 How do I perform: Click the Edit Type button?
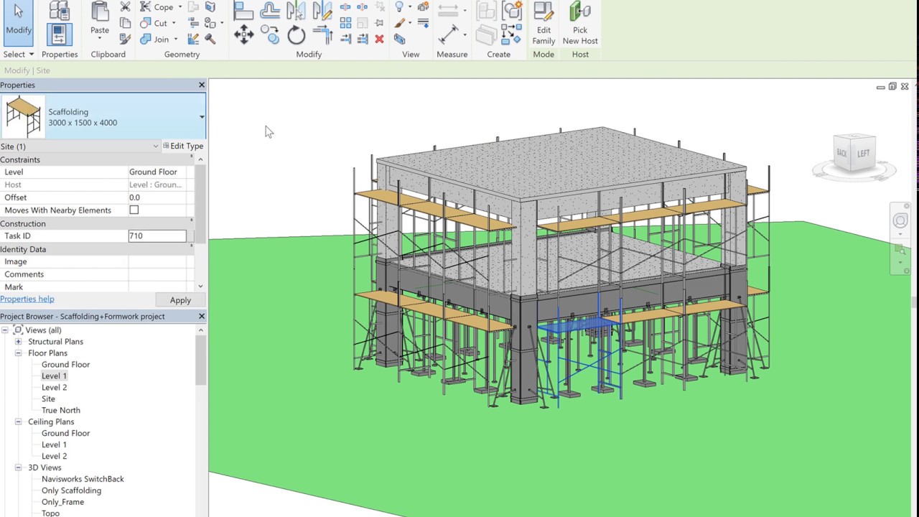[183, 146]
